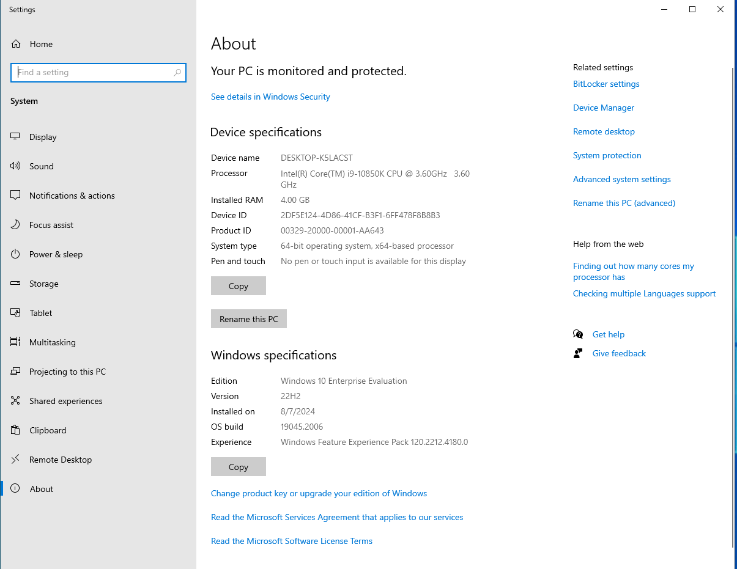Click the Sound speaker icon
The image size is (737, 569).
tap(16, 166)
